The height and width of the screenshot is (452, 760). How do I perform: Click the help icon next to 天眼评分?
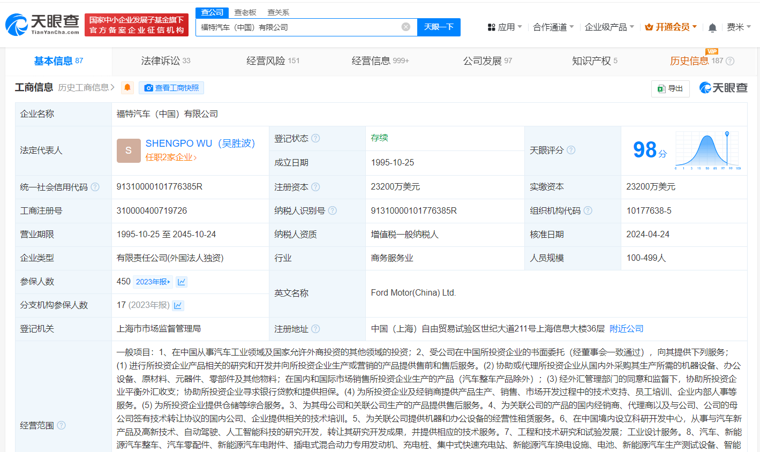pos(571,150)
